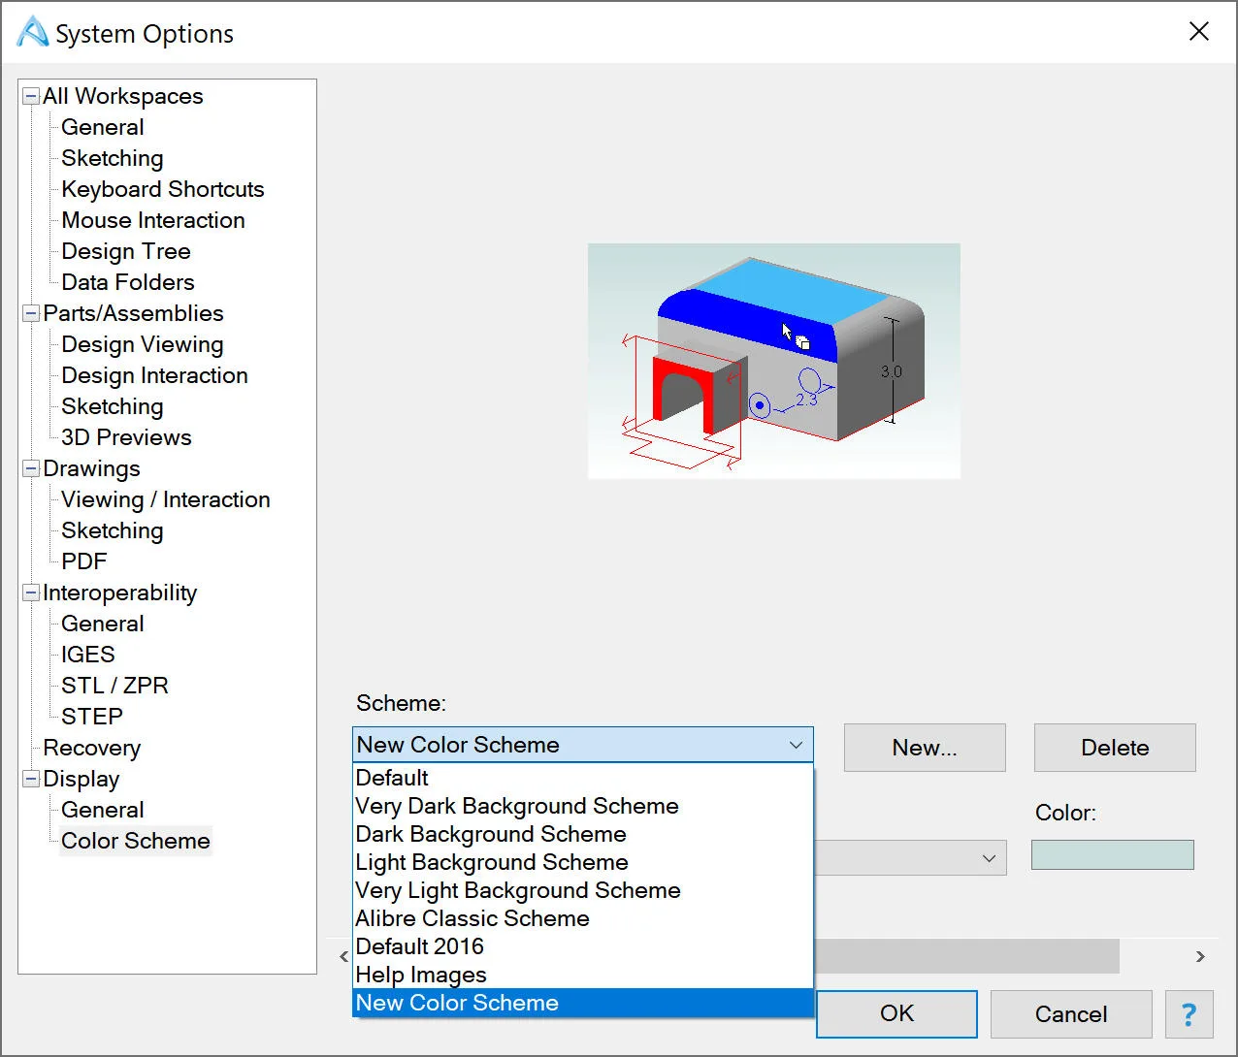Confirm options with OK
The height and width of the screenshot is (1057, 1238).
click(896, 1014)
